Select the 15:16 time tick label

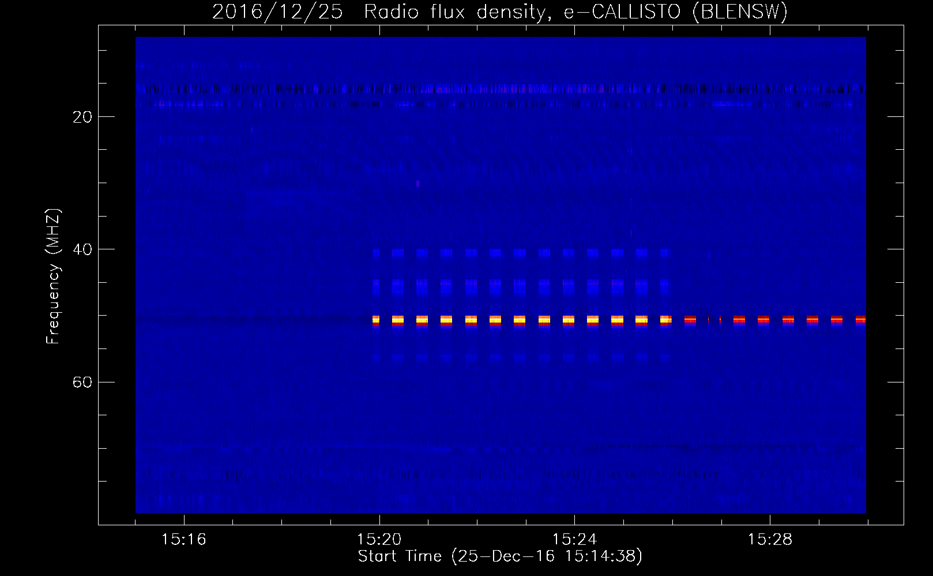(184, 539)
